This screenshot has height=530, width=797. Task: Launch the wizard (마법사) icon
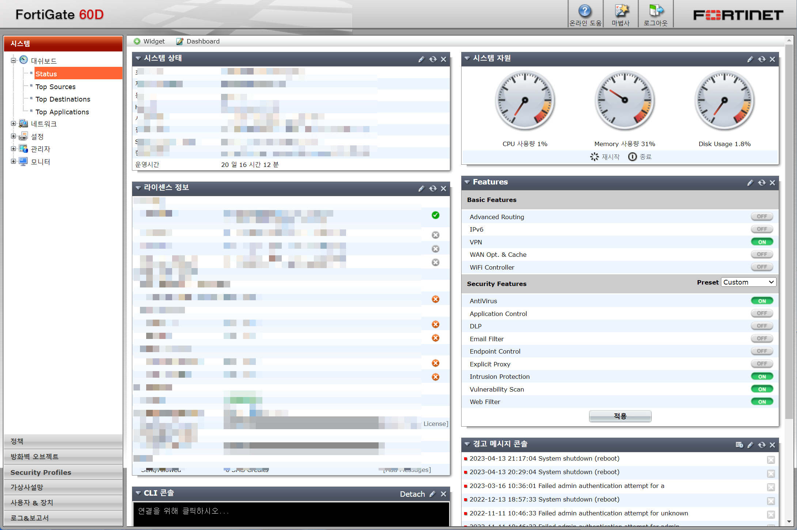620,11
